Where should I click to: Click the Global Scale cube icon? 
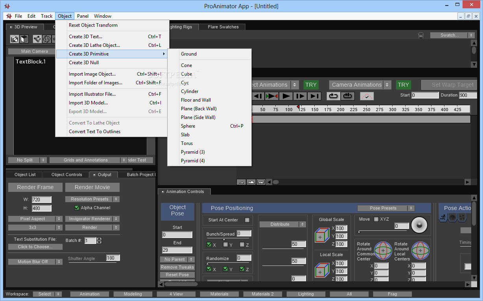pos(322,236)
